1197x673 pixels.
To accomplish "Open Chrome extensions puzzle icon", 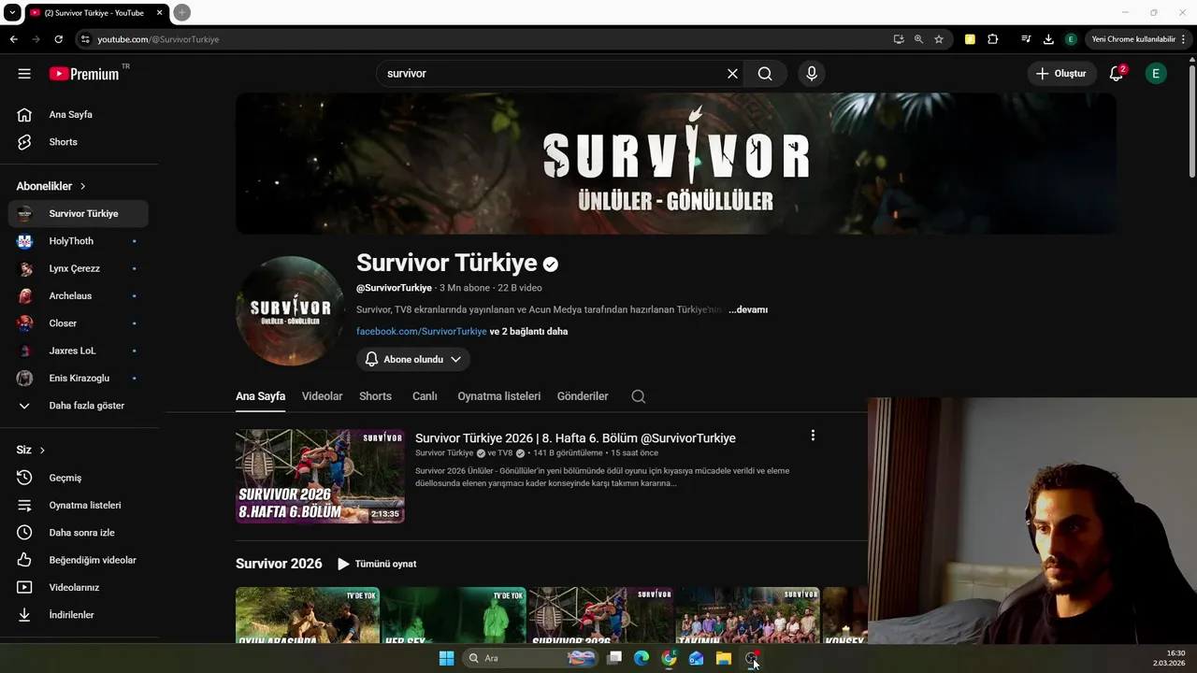I will (x=993, y=39).
